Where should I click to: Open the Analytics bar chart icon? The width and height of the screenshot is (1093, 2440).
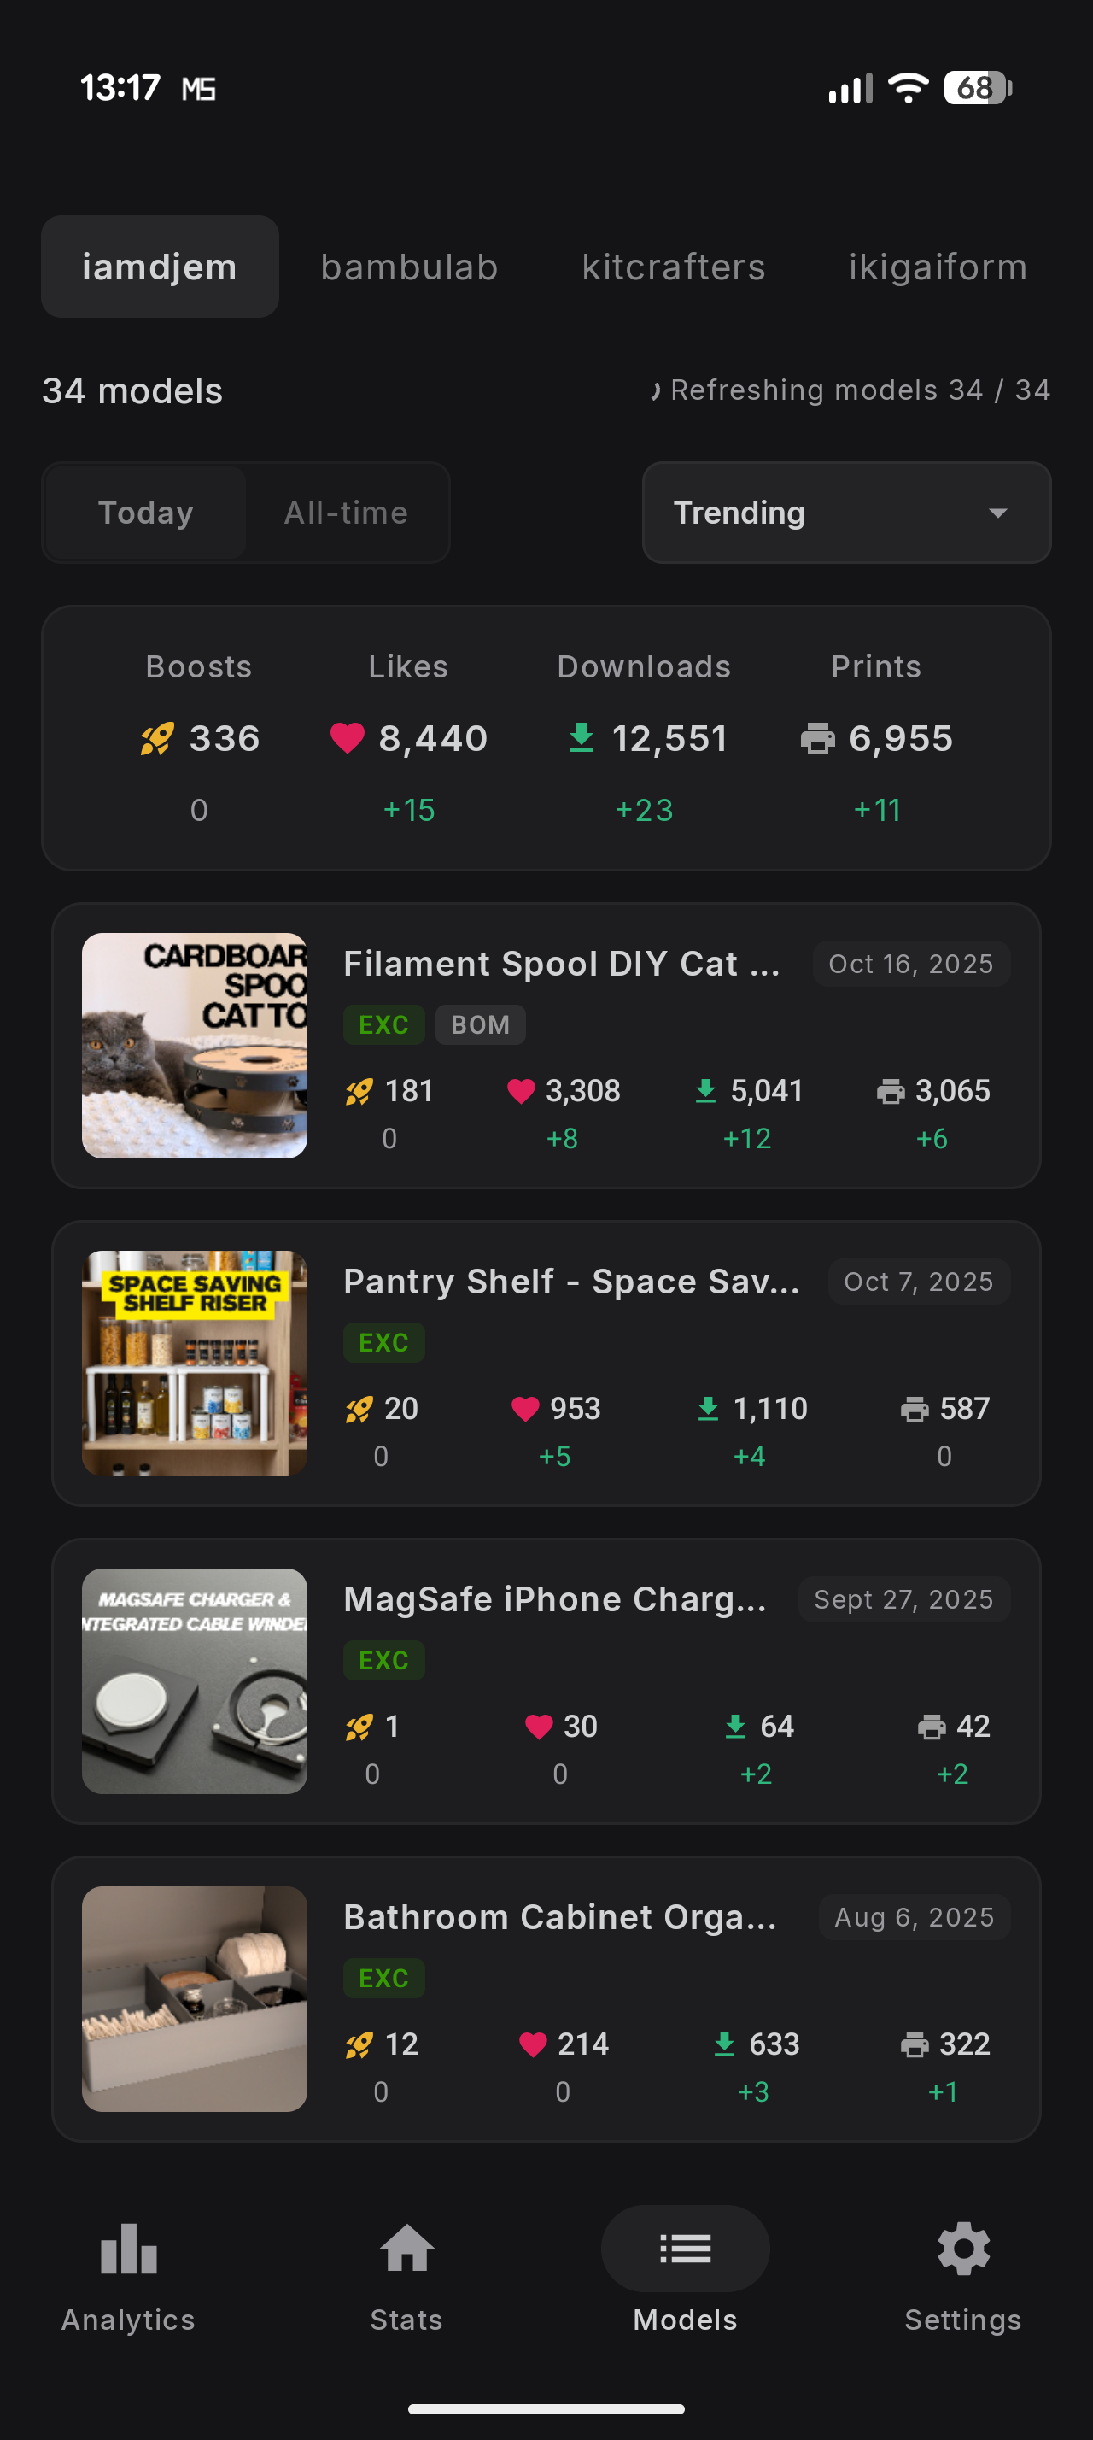(x=128, y=2249)
